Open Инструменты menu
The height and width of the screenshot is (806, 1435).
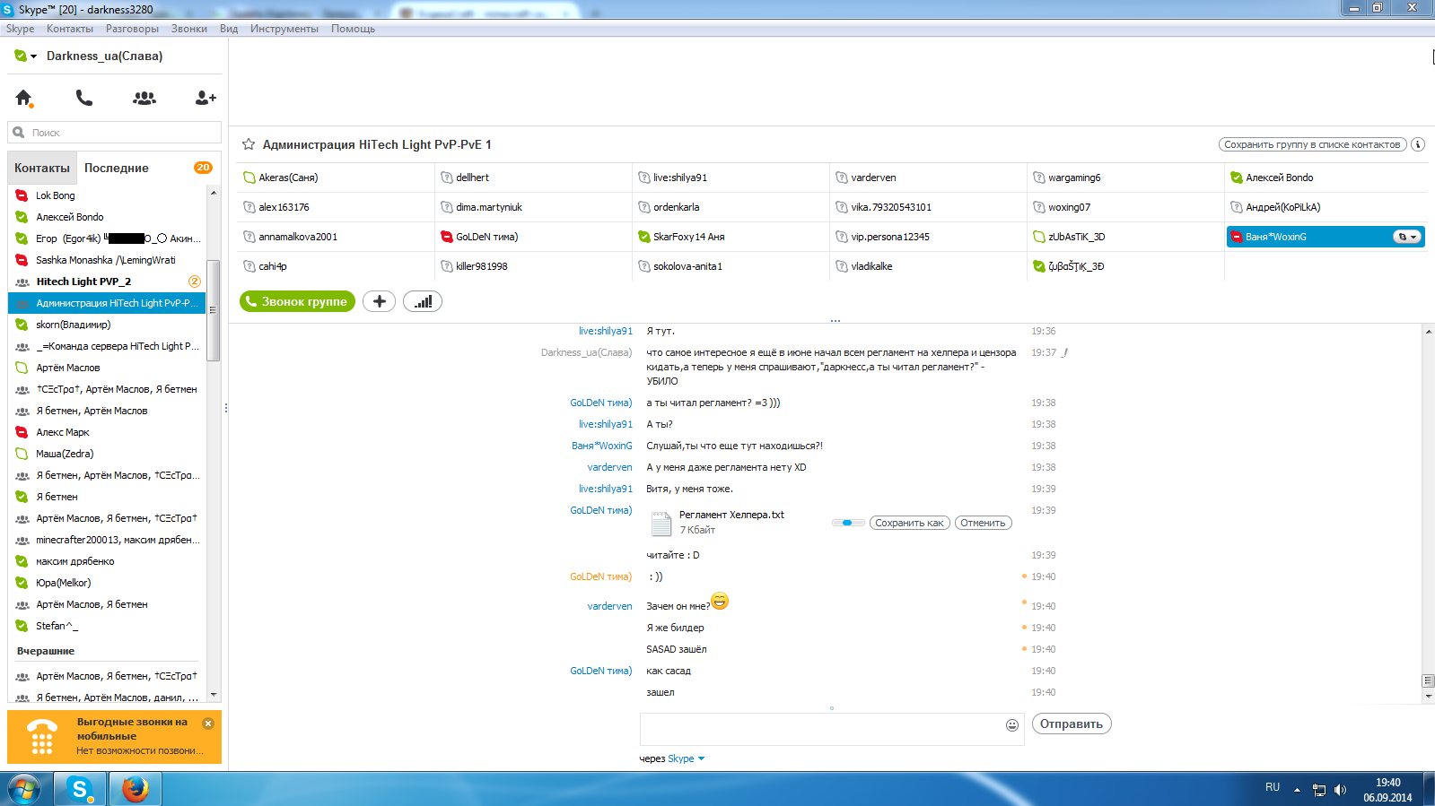[284, 29]
